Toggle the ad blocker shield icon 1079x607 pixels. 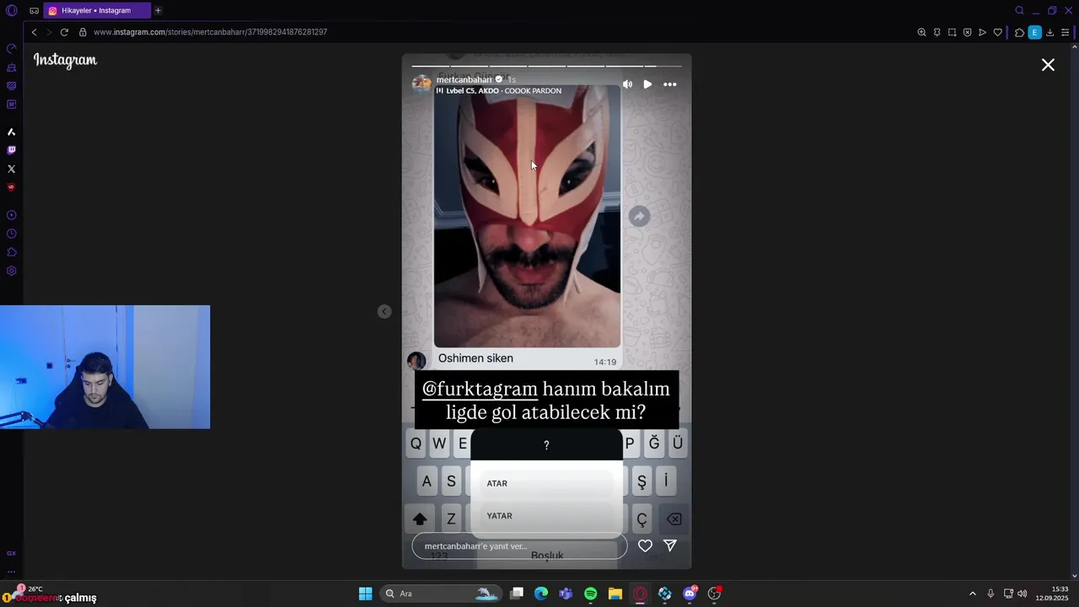pos(967,32)
